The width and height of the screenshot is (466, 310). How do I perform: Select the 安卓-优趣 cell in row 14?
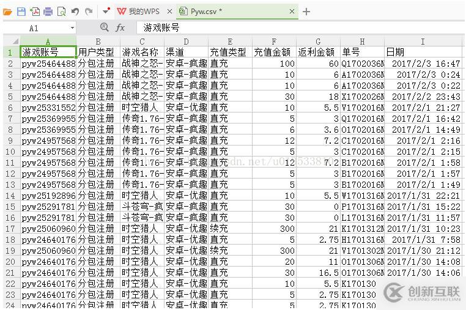[186, 196]
